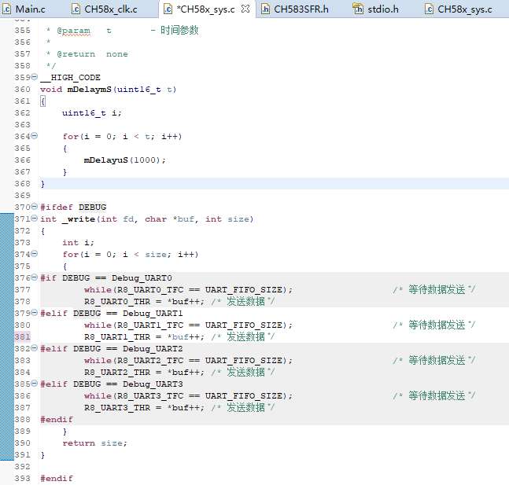Collapse the for loop fold at line 364
Image resolution: width=509 pixels, height=485 pixels.
tap(34, 136)
